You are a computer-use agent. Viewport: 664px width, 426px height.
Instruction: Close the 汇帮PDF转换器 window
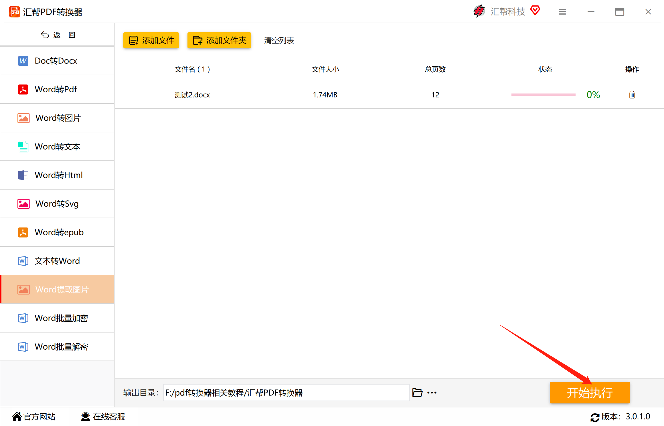point(648,12)
